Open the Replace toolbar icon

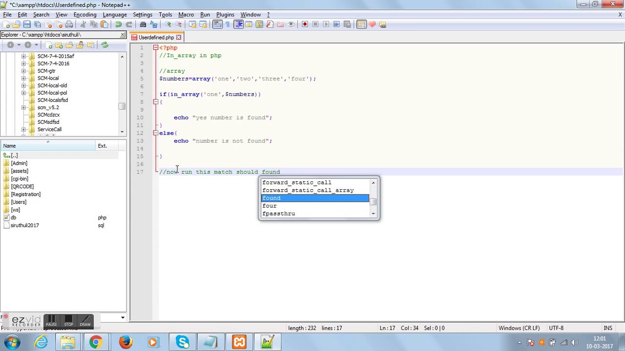[153, 24]
